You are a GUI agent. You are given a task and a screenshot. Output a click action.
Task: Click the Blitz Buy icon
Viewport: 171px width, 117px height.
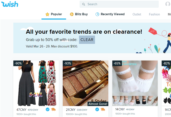point(72,14)
